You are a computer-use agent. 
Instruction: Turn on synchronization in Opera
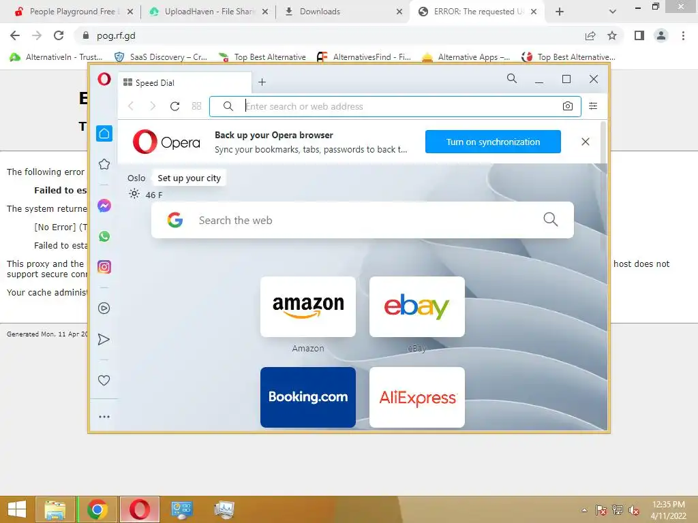click(493, 142)
